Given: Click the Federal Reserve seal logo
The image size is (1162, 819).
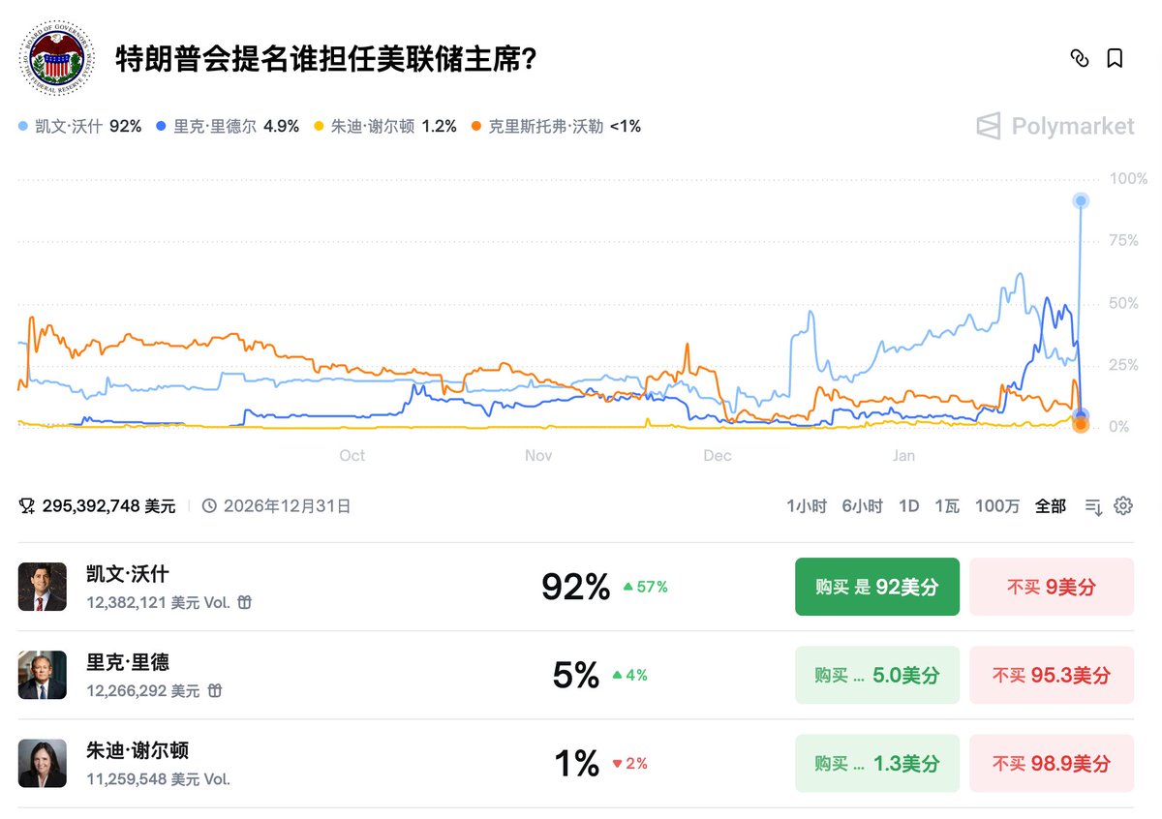Looking at the screenshot, I should click(x=57, y=58).
